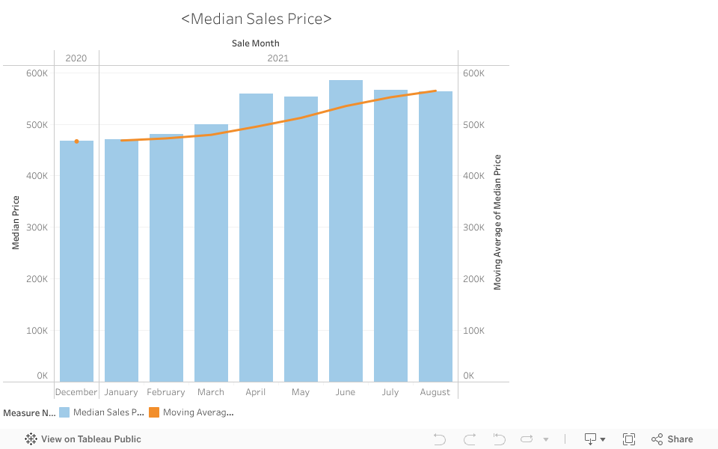
Task: Select the December 2020 bar
Action: pos(76,262)
